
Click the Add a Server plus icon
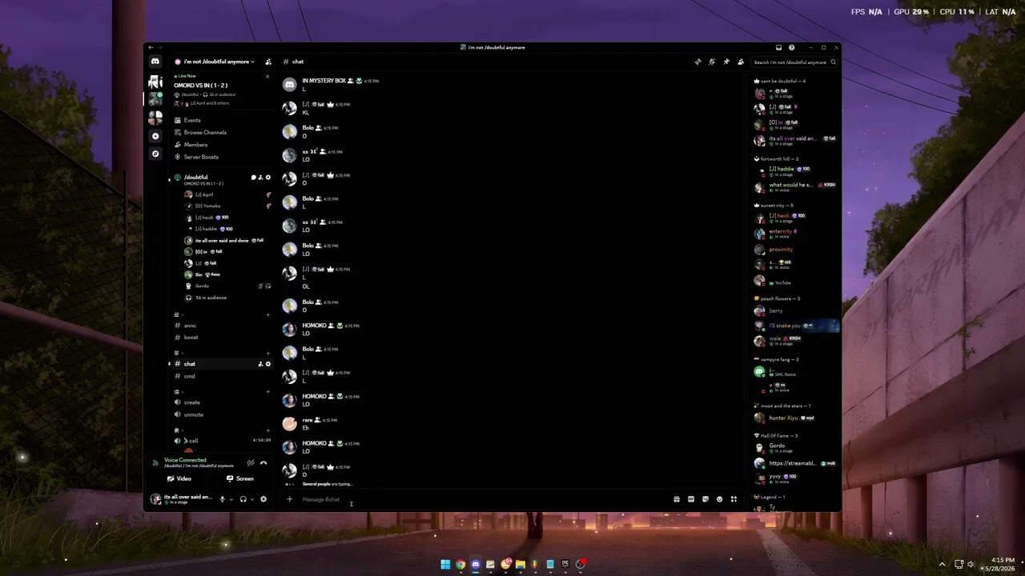[x=155, y=136]
